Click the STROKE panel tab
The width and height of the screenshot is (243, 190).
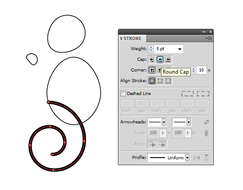(x=131, y=39)
